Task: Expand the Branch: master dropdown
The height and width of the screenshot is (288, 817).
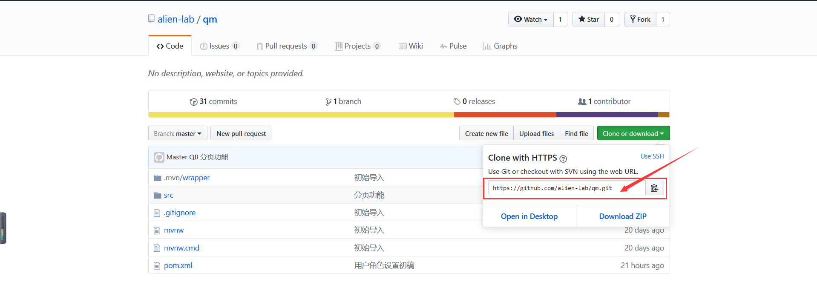Action: pyautogui.click(x=178, y=133)
